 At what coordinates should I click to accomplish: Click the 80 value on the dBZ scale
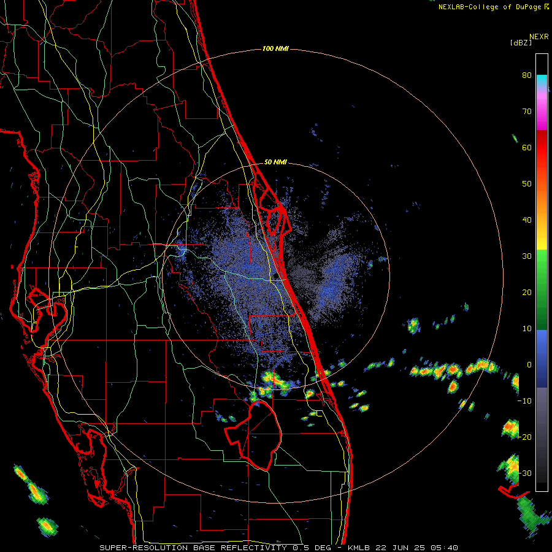click(x=527, y=75)
